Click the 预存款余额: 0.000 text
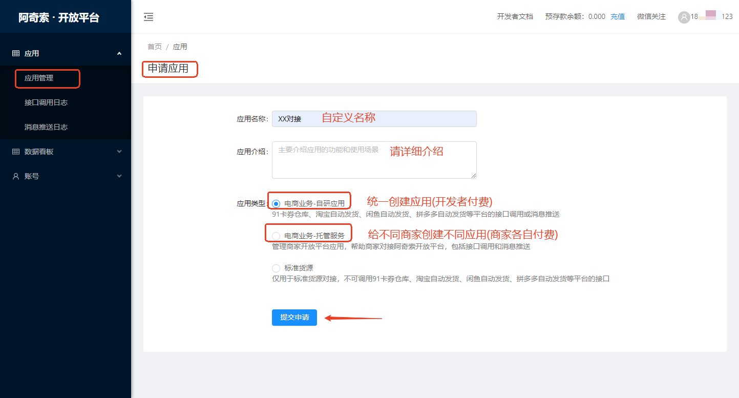This screenshot has width=739, height=398. point(575,17)
